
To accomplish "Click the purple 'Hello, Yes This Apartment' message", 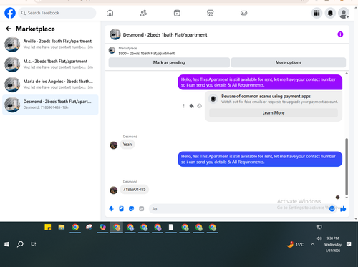I will (x=260, y=82).
